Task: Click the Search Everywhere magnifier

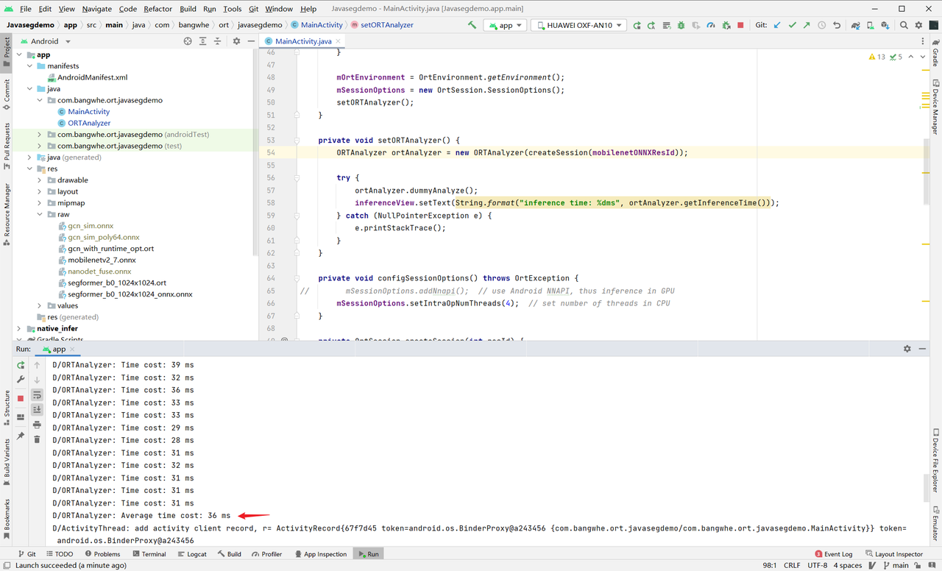Action: click(904, 25)
